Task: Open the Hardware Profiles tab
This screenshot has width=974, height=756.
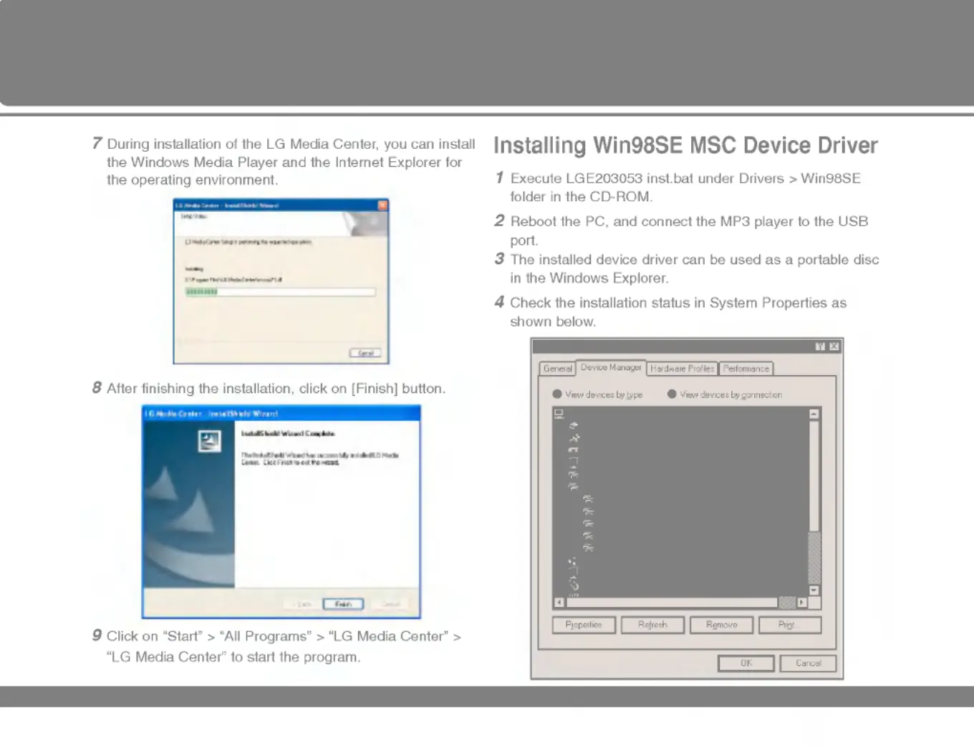Action: tap(682, 369)
